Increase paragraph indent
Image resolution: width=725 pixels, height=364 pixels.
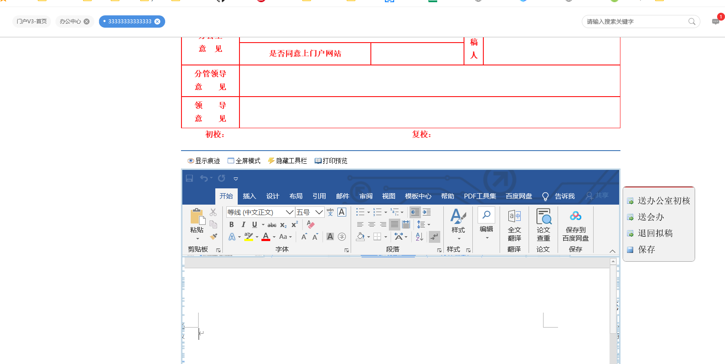[427, 213]
